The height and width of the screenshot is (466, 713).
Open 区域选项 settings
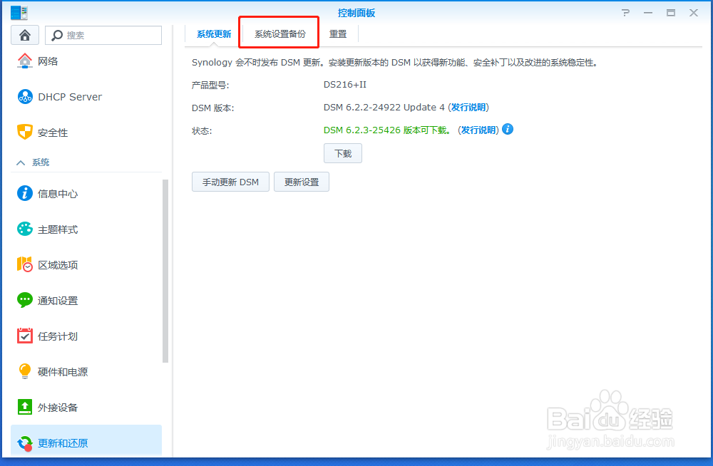[x=56, y=264]
